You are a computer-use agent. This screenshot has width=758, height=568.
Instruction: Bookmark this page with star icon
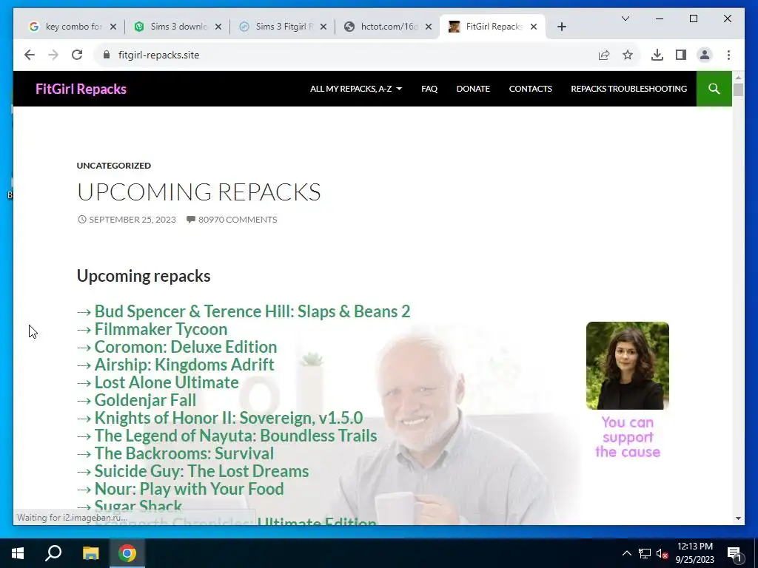point(628,55)
